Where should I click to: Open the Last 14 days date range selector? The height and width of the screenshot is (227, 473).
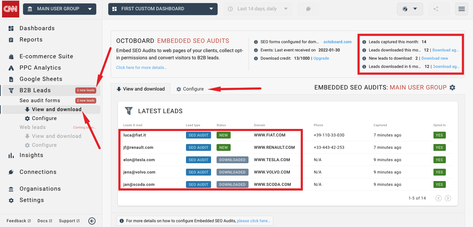click(258, 9)
